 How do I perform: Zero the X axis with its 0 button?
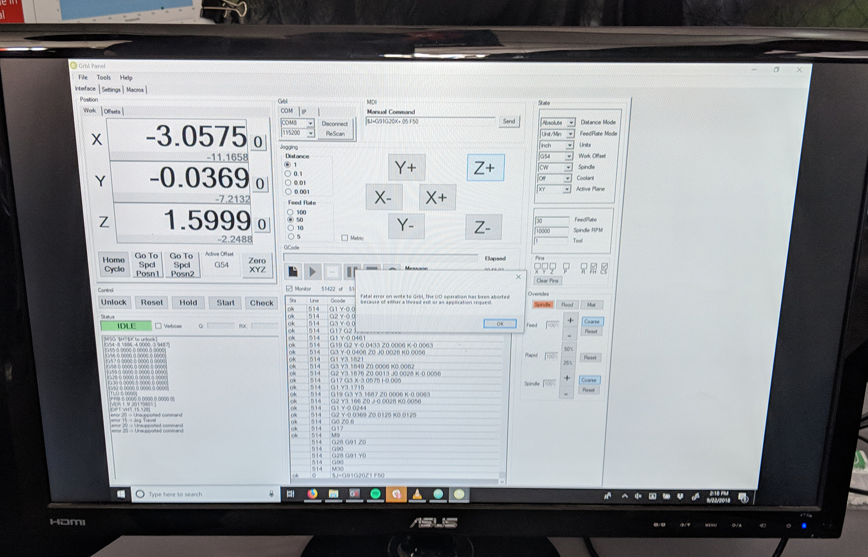(258, 142)
